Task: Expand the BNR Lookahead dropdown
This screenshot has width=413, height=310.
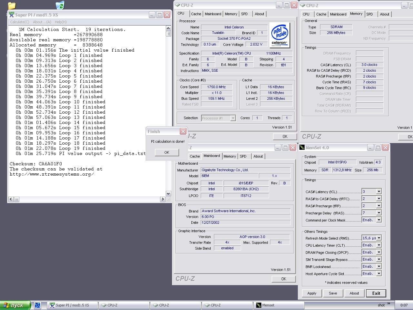Action: click(379, 266)
